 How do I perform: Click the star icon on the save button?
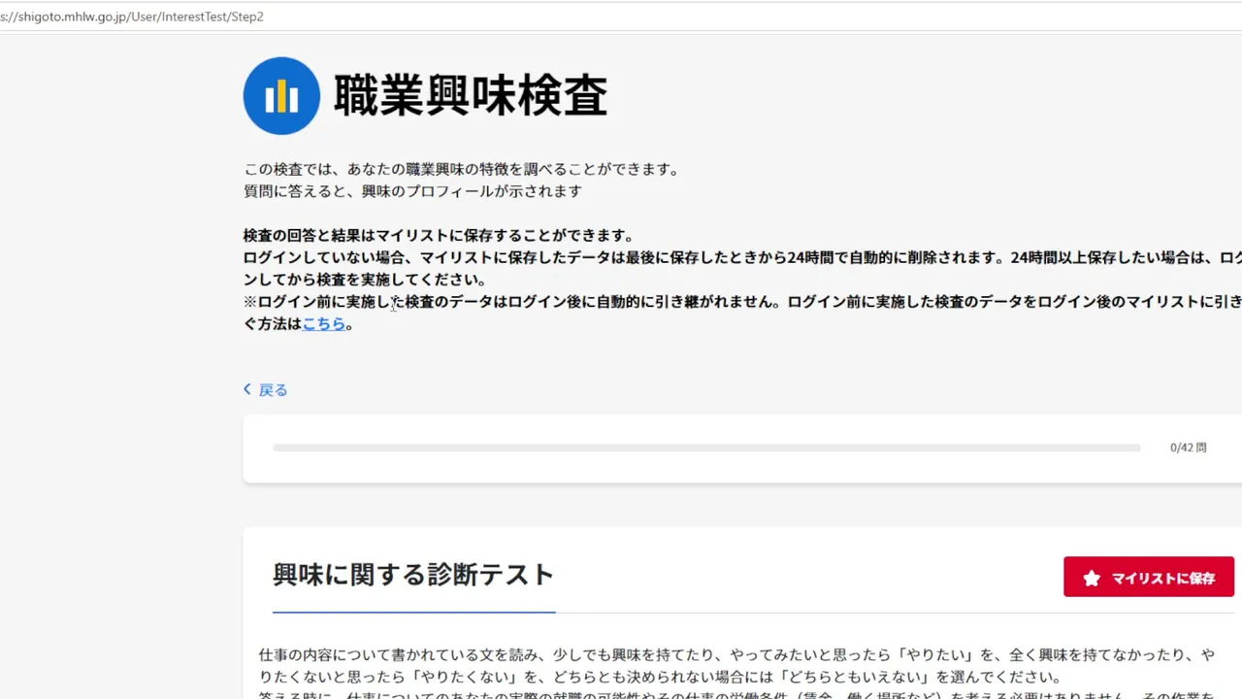(x=1092, y=578)
